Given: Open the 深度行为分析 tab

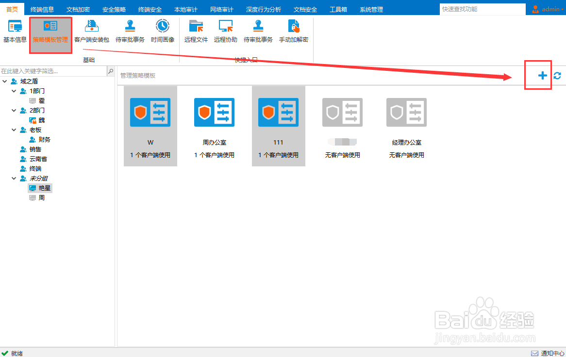Looking at the screenshot, I should click(x=264, y=9).
